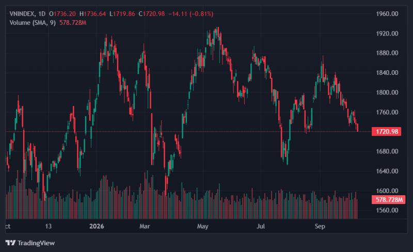Select the red 1720.98 price label

[x=386, y=131]
